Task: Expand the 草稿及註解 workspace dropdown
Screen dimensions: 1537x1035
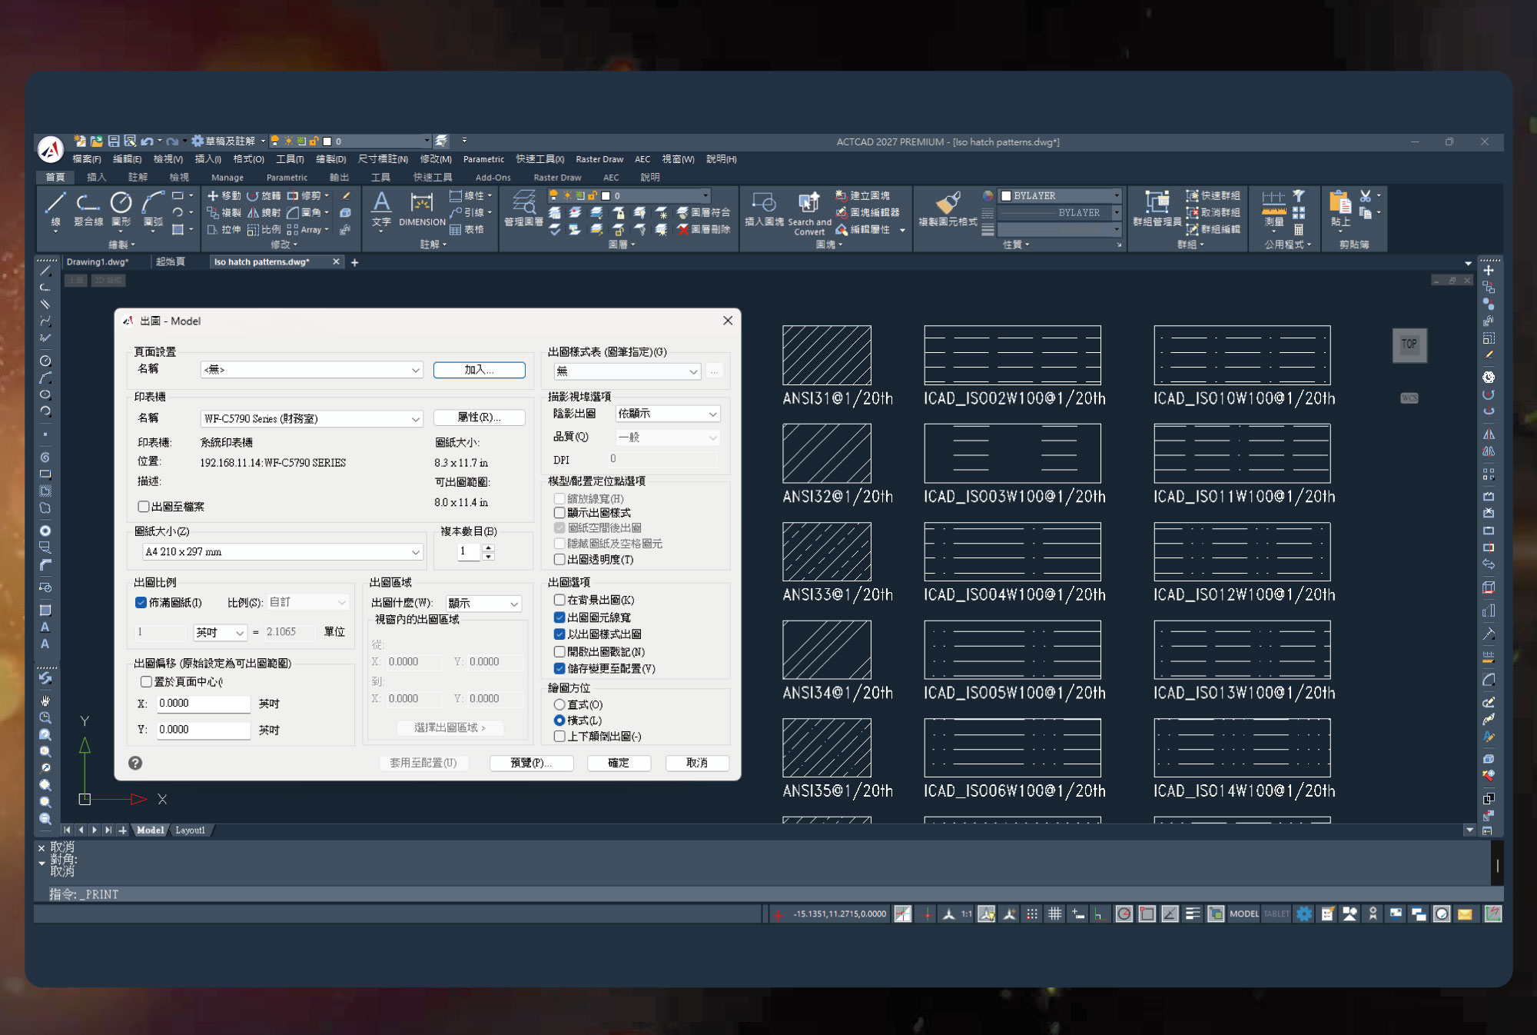Action: pyautogui.click(x=263, y=141)
